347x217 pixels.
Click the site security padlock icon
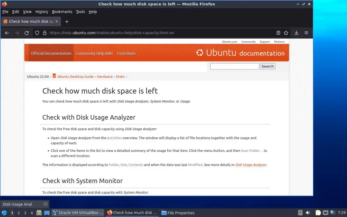(45, 33)
